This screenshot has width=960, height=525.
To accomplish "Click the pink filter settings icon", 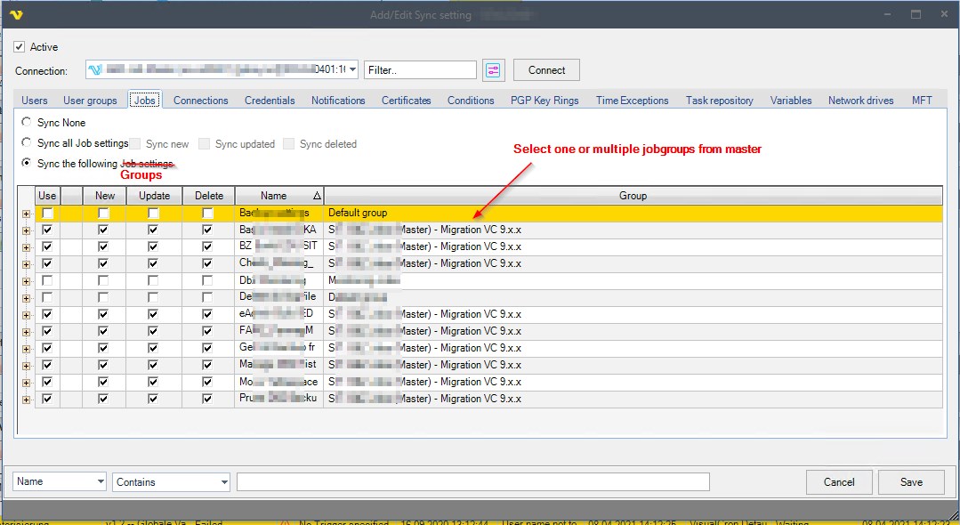I will [x=493, y=70].
